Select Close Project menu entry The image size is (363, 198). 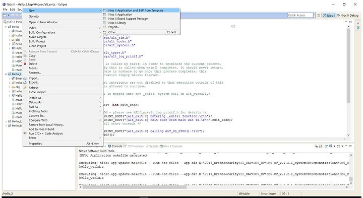point(63,92)
